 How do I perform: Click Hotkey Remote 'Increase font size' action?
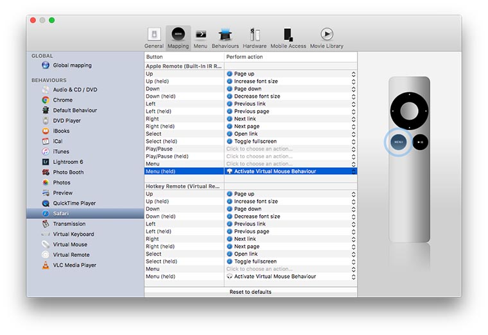291,202
